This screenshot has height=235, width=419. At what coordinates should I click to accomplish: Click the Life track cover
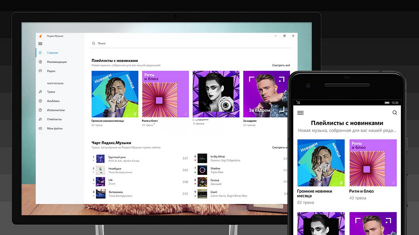click(100, 182)
